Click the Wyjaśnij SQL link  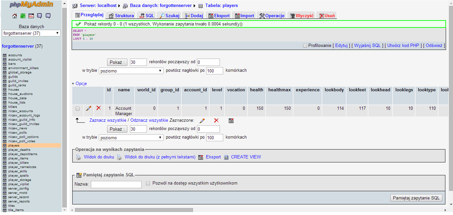point(367,46)
